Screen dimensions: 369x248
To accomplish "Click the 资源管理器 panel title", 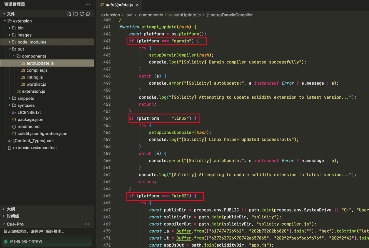I will pos(15,4).
